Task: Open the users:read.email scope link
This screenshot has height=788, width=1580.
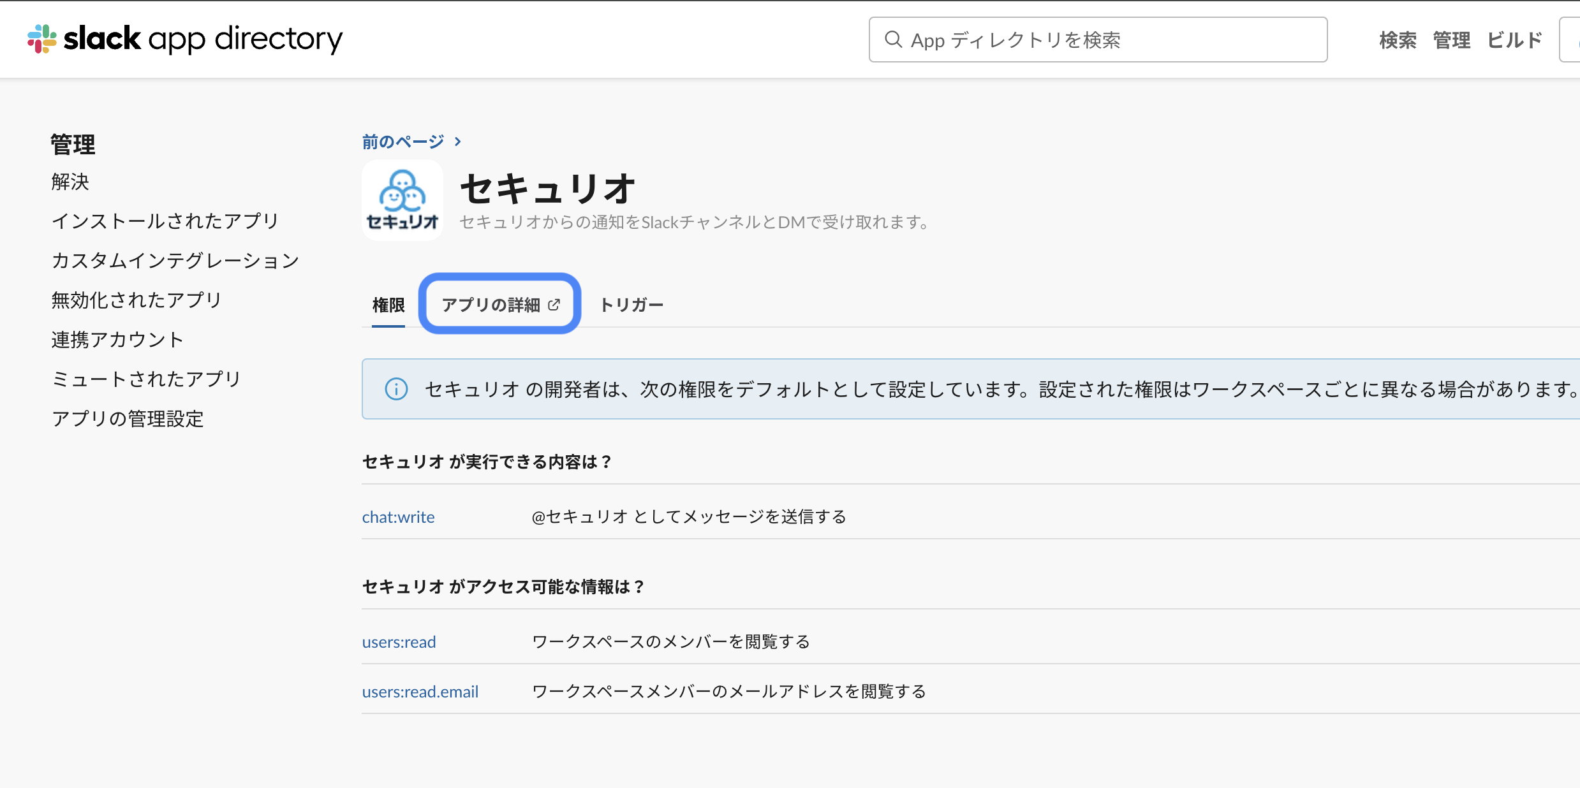Action: coord(420,692)
